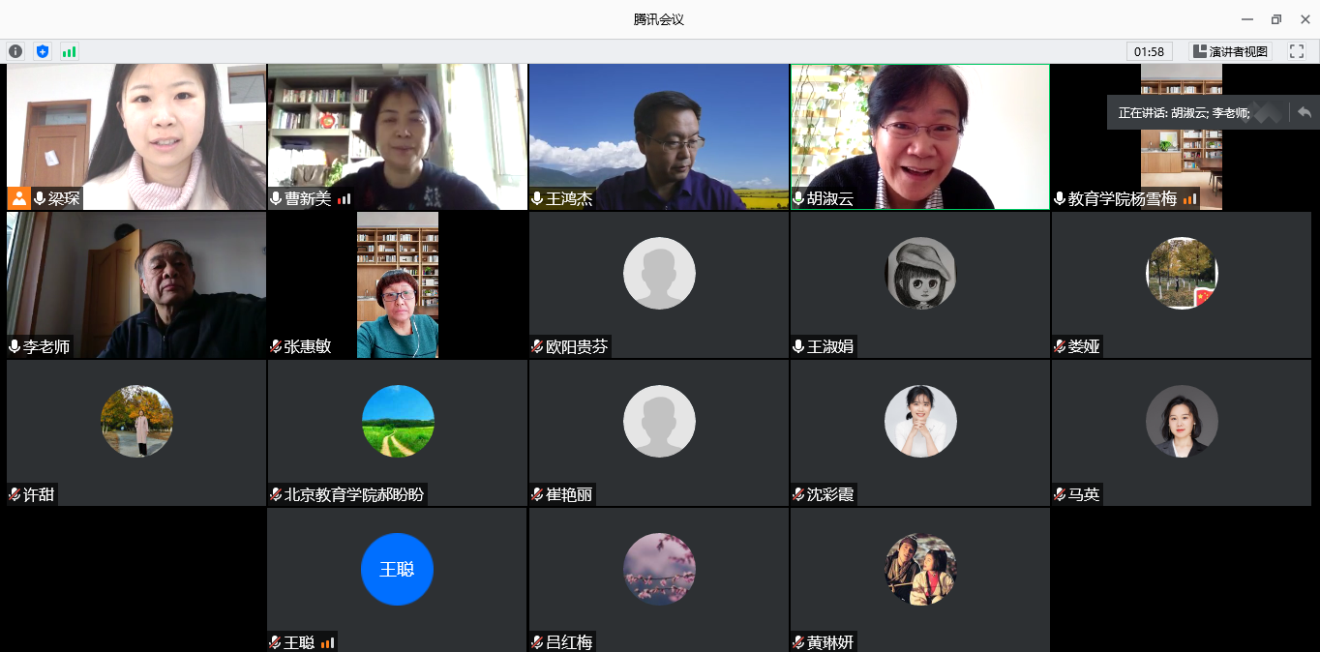Click the blue 王聪 avatar circle
This screenshot has width=1320, height=652.
coord(398,570)
